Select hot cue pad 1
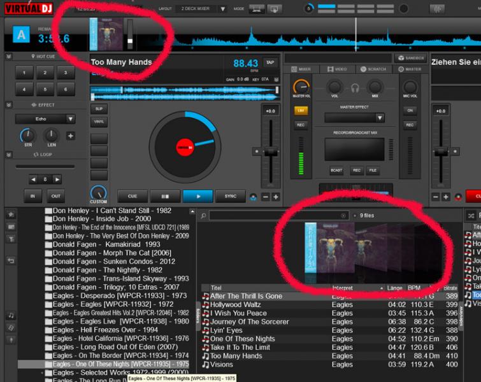The width and height of the screenshot is (481, 382). pos(24,73)
